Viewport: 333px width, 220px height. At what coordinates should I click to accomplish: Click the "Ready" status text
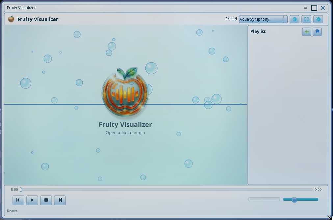coord(12,211)
